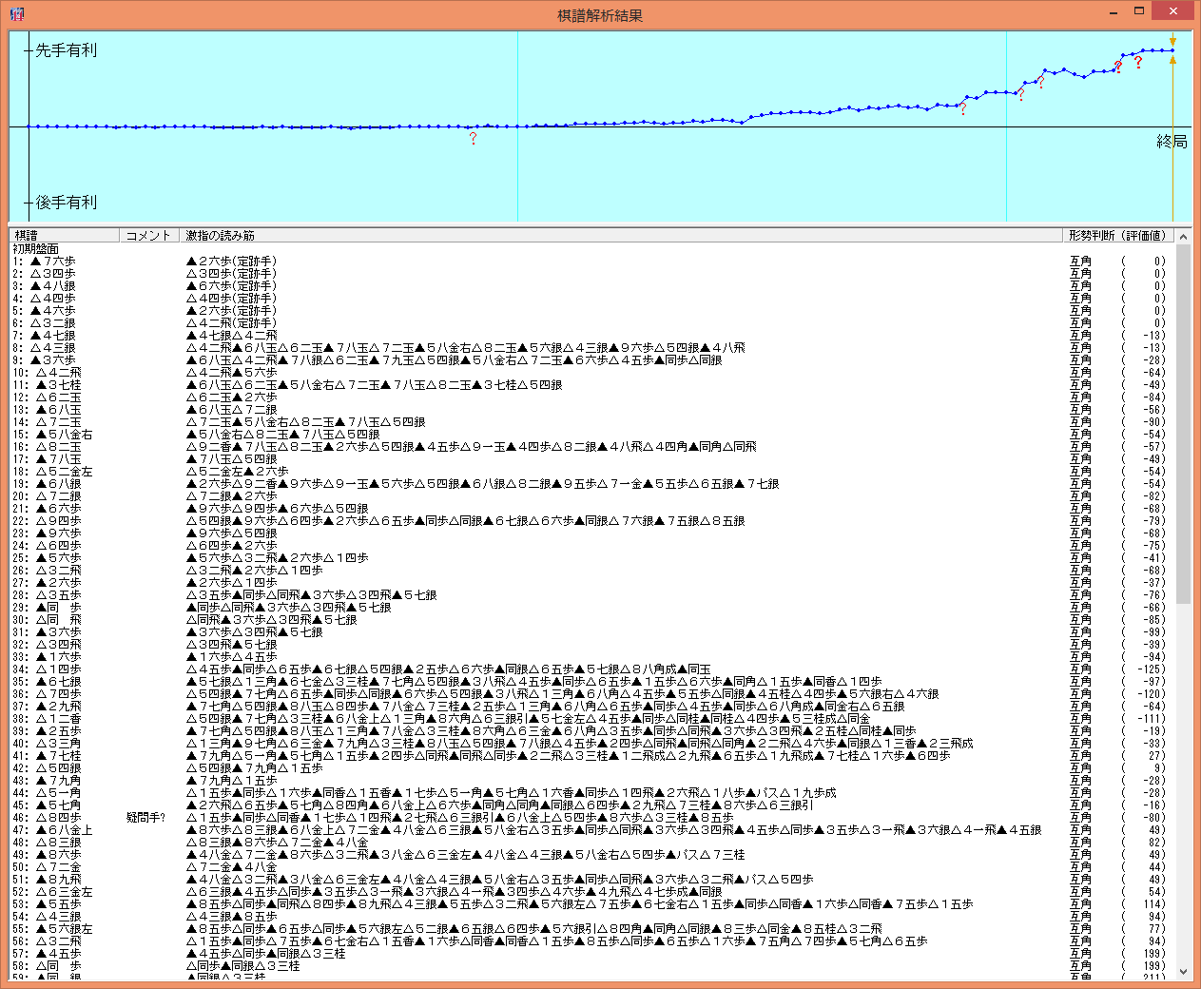The width and height of the screenshot is (1201, 989).
Task: Select the 初期盤面 row in the list
Action: point(36,248)
